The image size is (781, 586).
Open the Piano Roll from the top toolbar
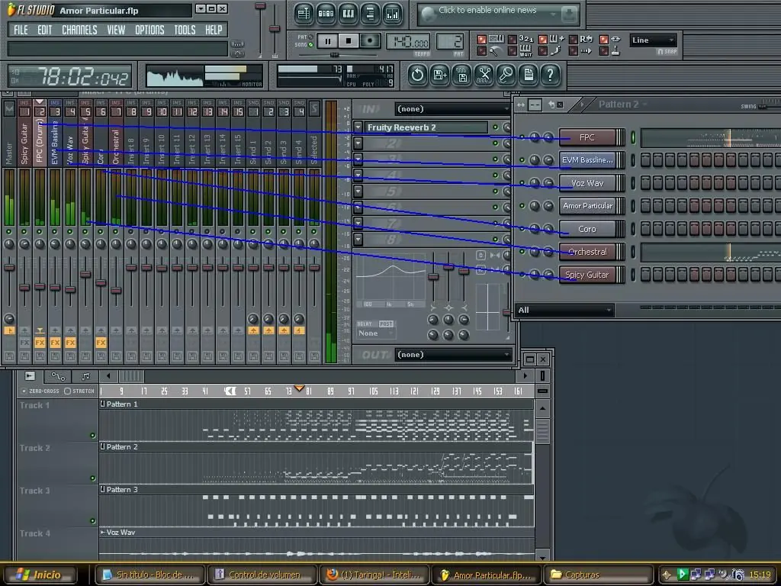(x=348, y=14)
